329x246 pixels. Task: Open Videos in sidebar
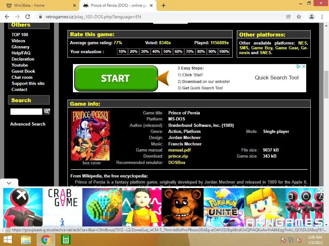pos(18,41)
